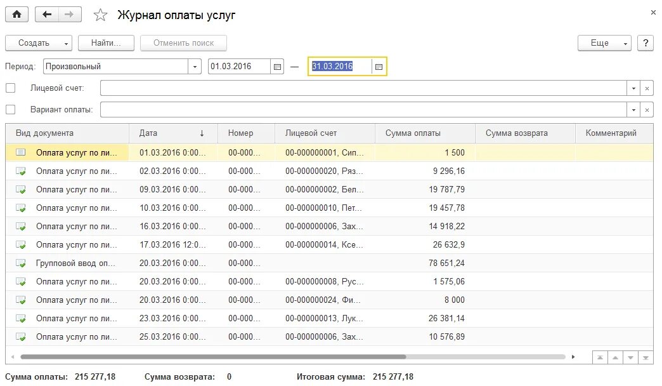Viewport: 662px width, 386px height.
Task: Click the Лицевой счет filter input field
Action: tap(363, 88)
